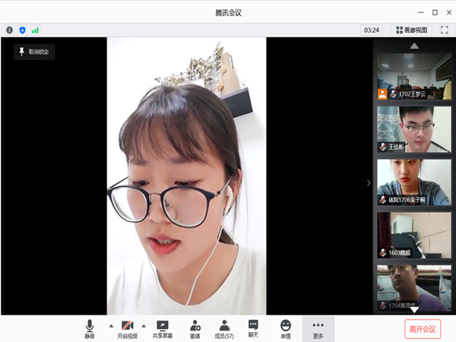Expand audio options arrow beside 静音
This screenshot has width=456, height=342.
click(x=111, y=325)
